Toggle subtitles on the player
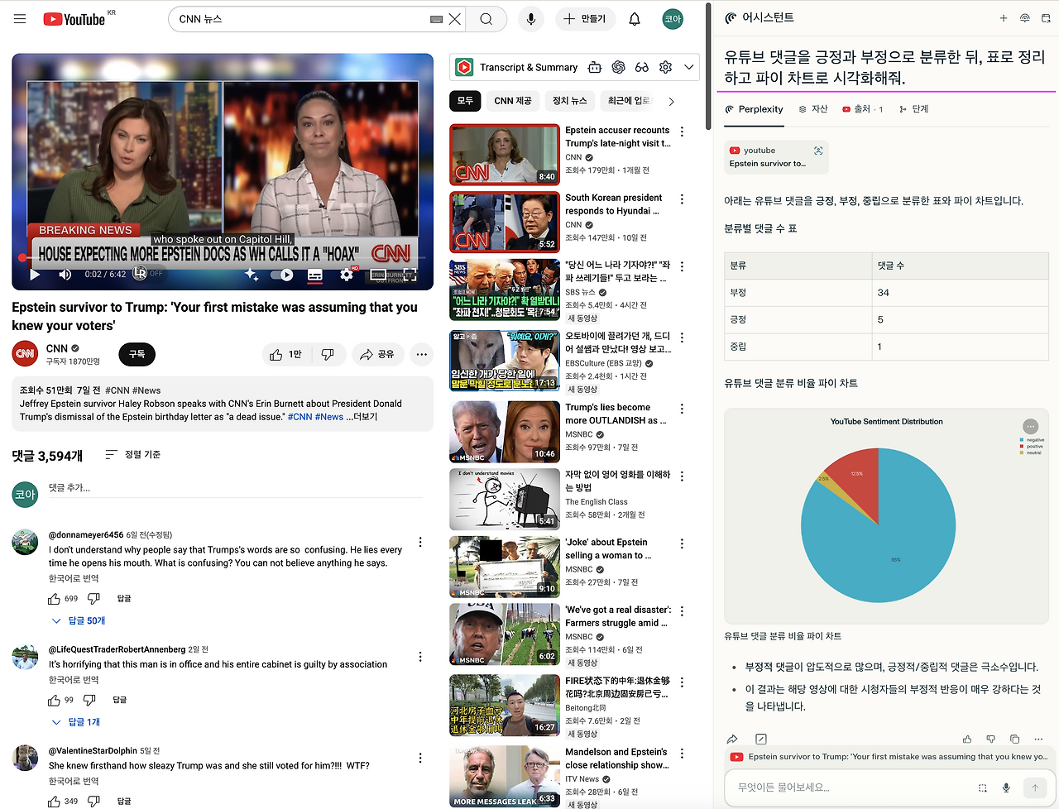 pyautogui.click(x=315, y=275)
